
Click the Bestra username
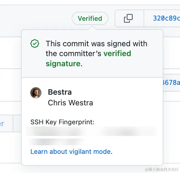(x=60, y=92)
